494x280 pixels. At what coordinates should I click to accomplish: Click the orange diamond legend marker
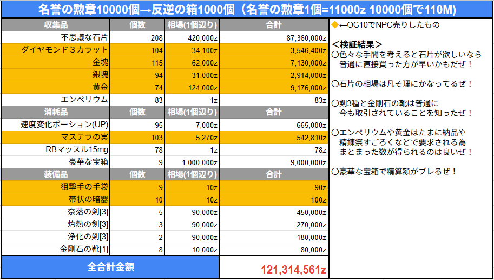(x=334, y=25)
